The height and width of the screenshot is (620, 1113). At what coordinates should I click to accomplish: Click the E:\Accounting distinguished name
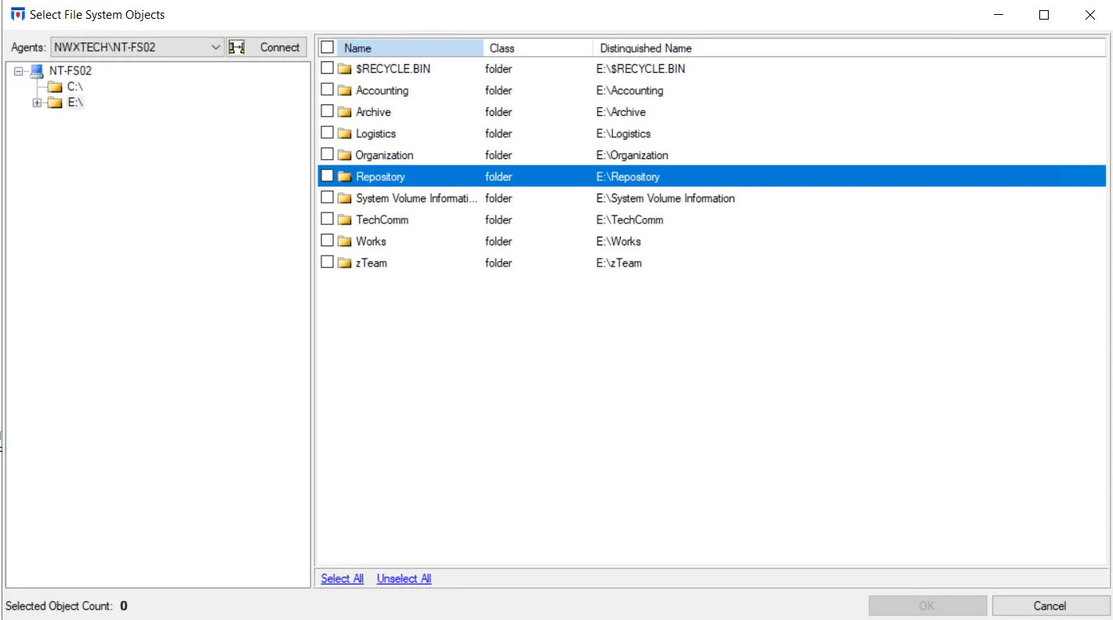[629, 90]
